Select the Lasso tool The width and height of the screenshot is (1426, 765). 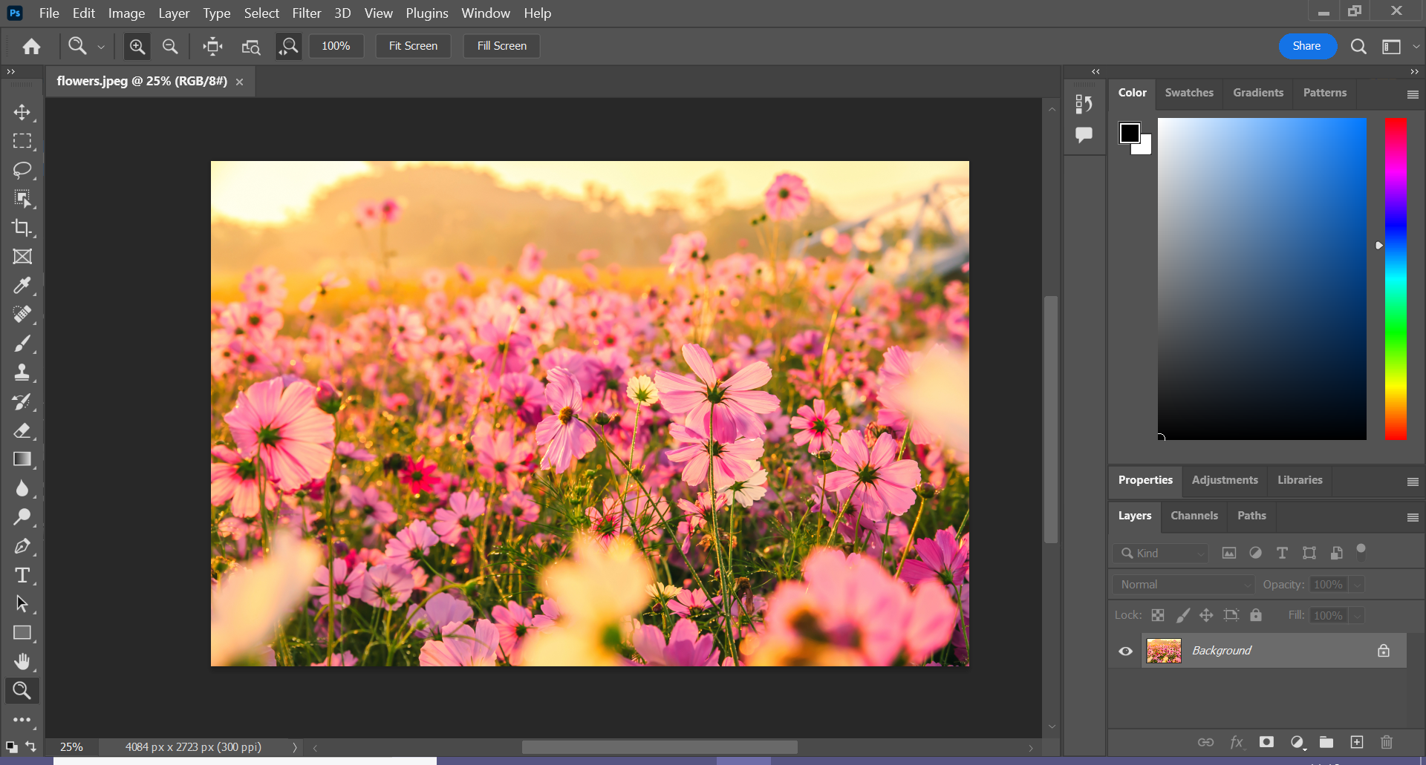coord(22,170)
